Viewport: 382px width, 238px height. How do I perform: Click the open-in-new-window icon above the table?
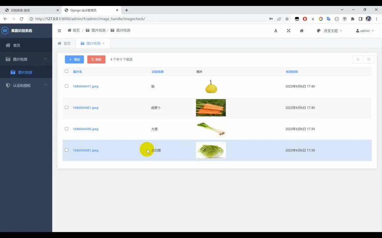click(369, 59)
